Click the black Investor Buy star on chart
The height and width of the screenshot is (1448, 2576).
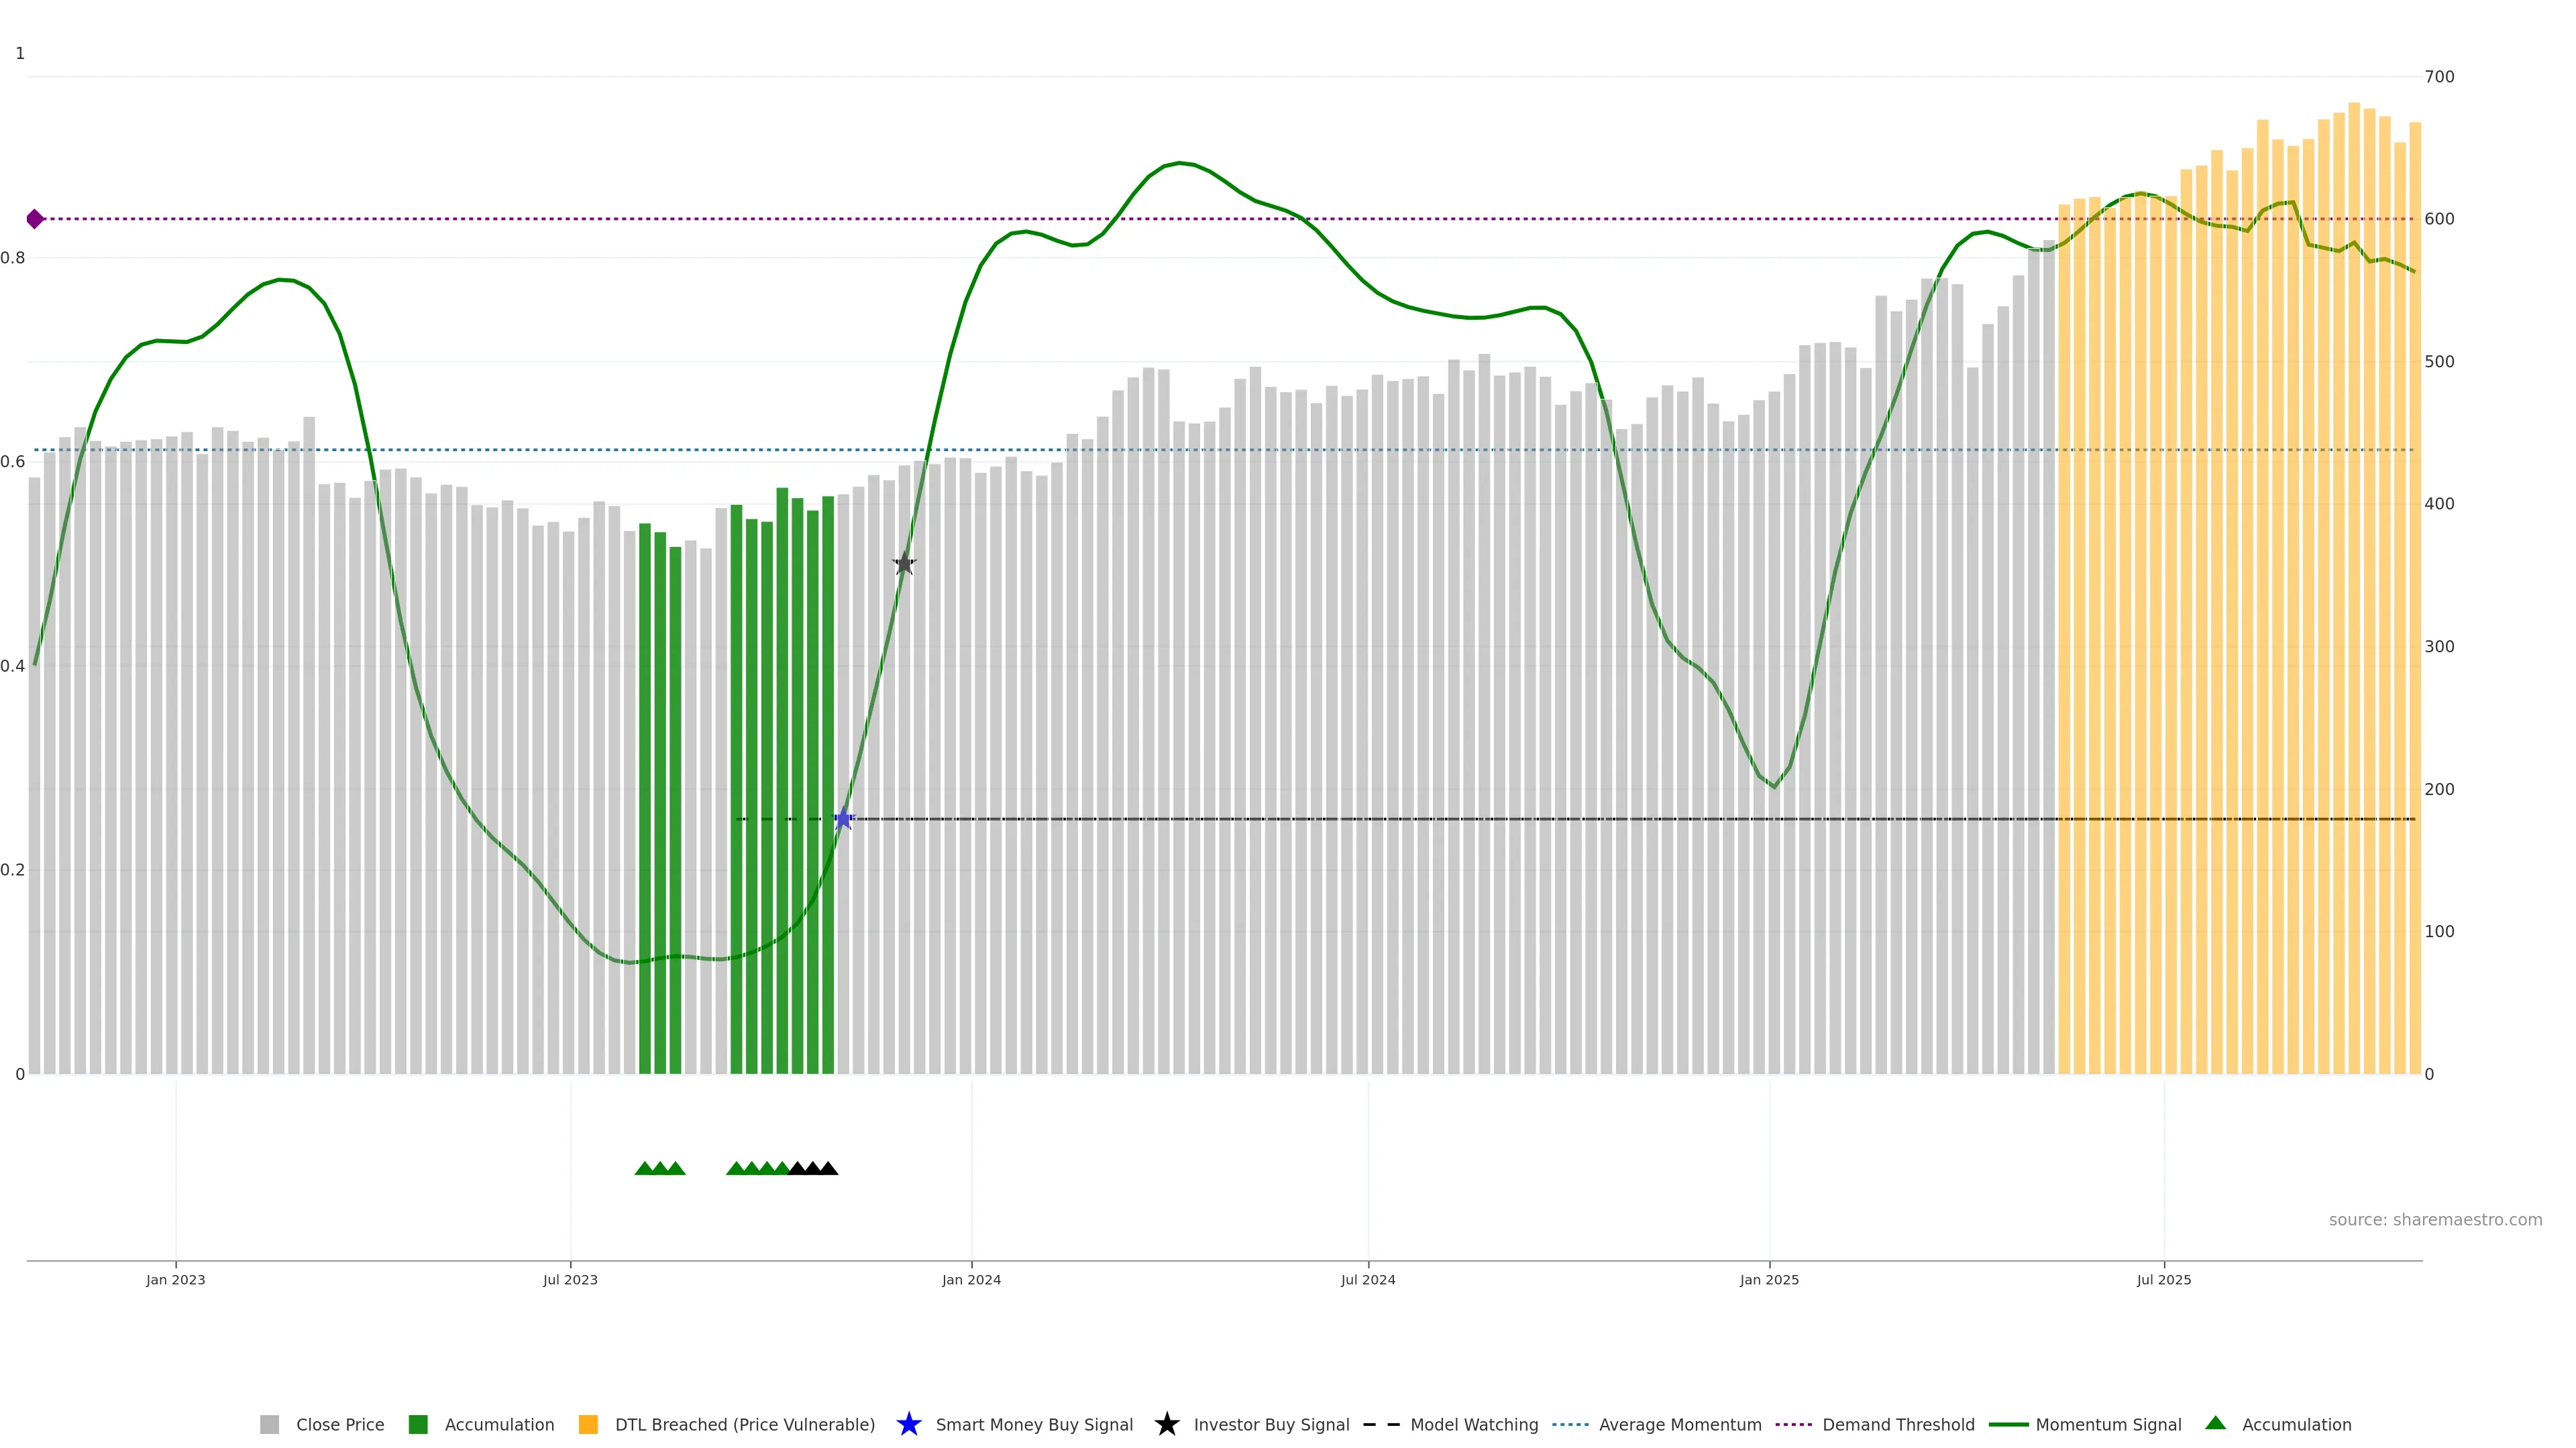coord(904,564)
